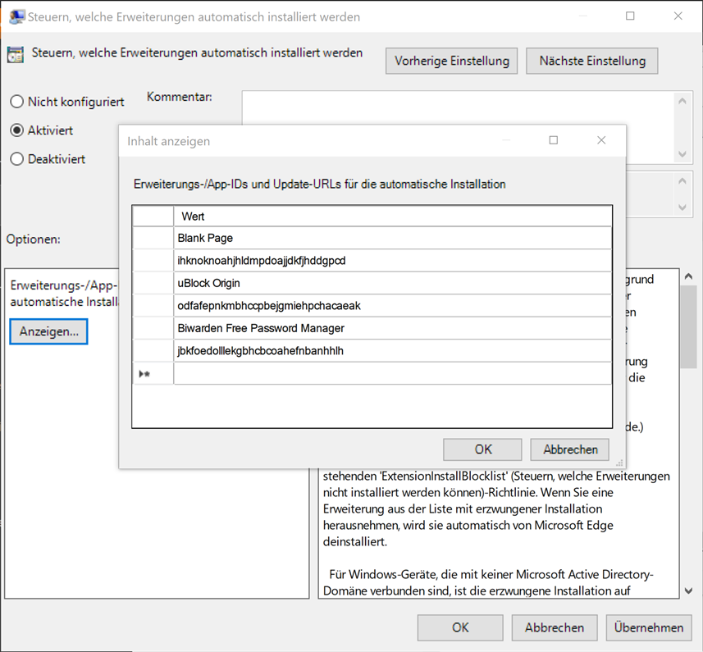The height and width of the screenshot is (652, 703).
Task: Select the jbkfoedolllekgbhcbcoahefnbanhhlh value cell
Action: pos(392,350)
